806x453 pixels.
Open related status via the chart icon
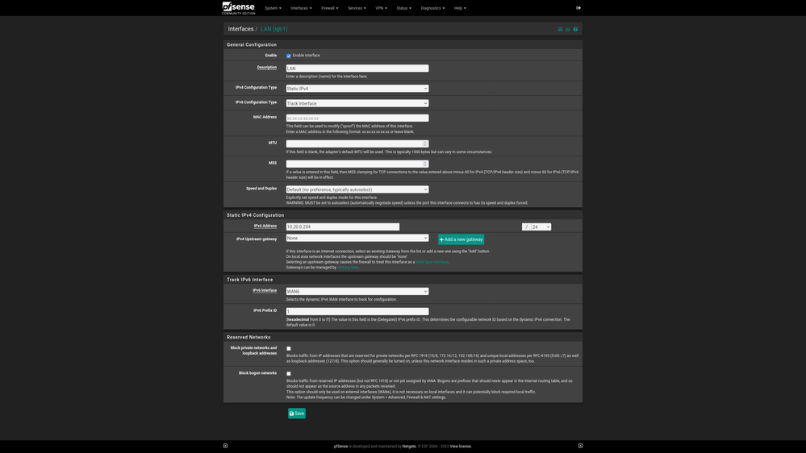(567, 29)
